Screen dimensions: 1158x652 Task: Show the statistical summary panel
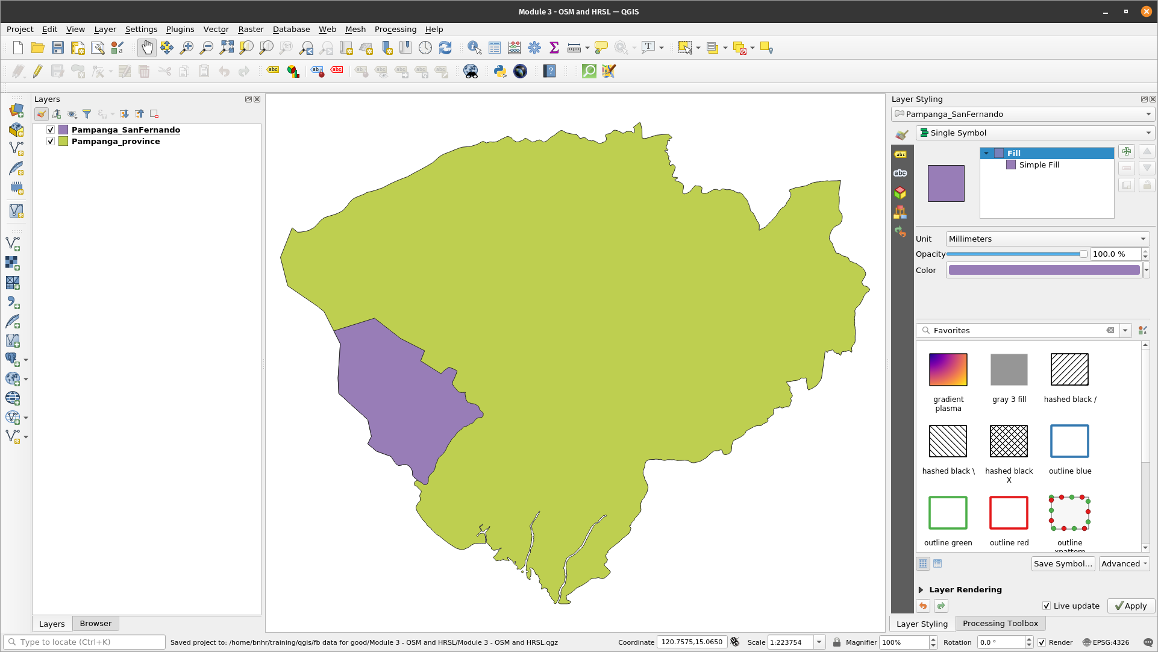tap(553, 48)
